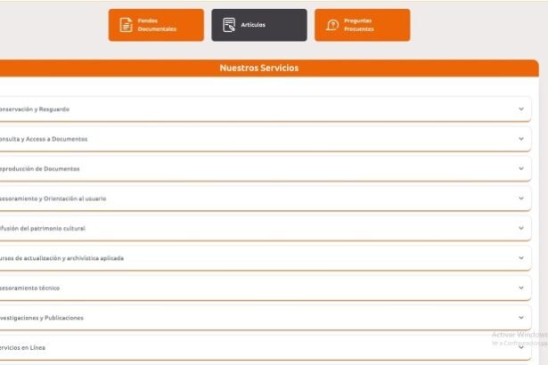Click the document icon in Fondos Documentales

(127, 25)
